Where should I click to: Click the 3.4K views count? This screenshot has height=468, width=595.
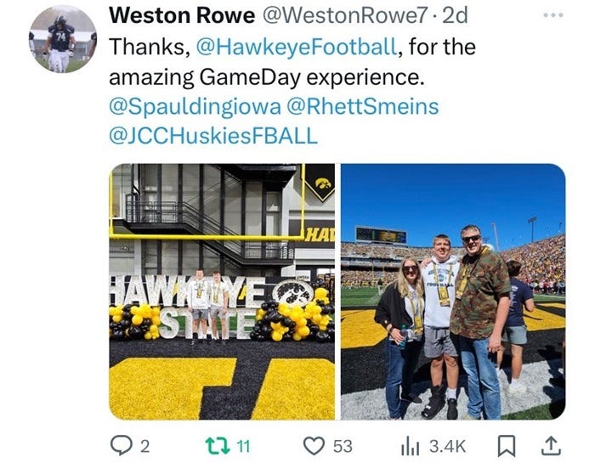click(447, 447)
